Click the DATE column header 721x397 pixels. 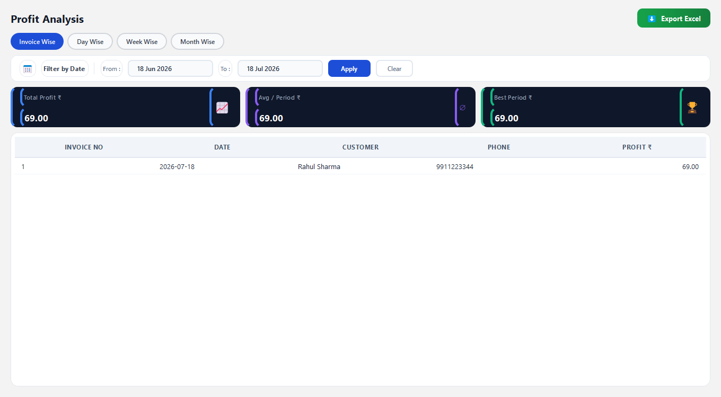[x=222, y=147]
